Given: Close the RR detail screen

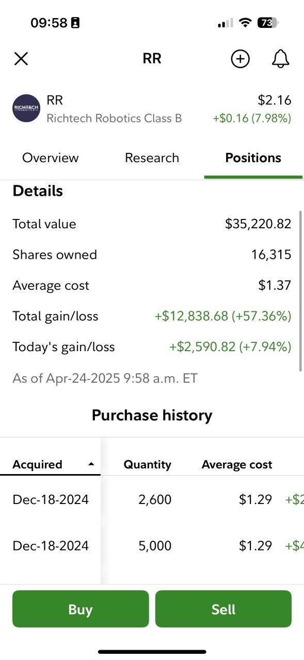Looking at the screenshot, I should pyautogui.click(x=21, y=59).
